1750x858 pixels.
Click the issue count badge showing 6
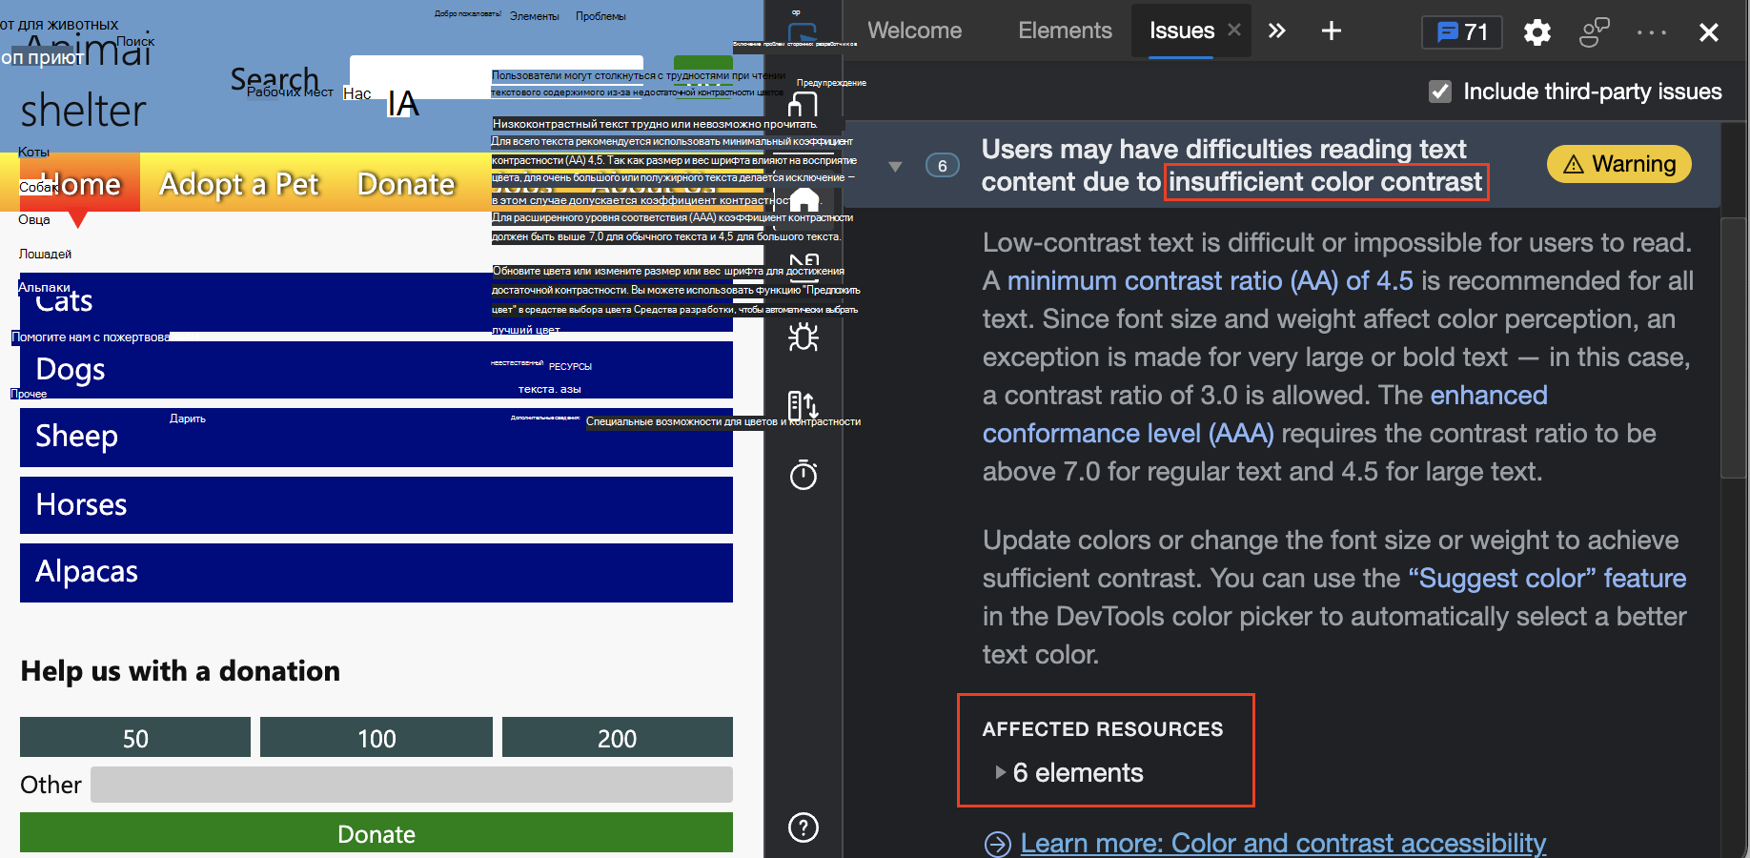[943, 166]
